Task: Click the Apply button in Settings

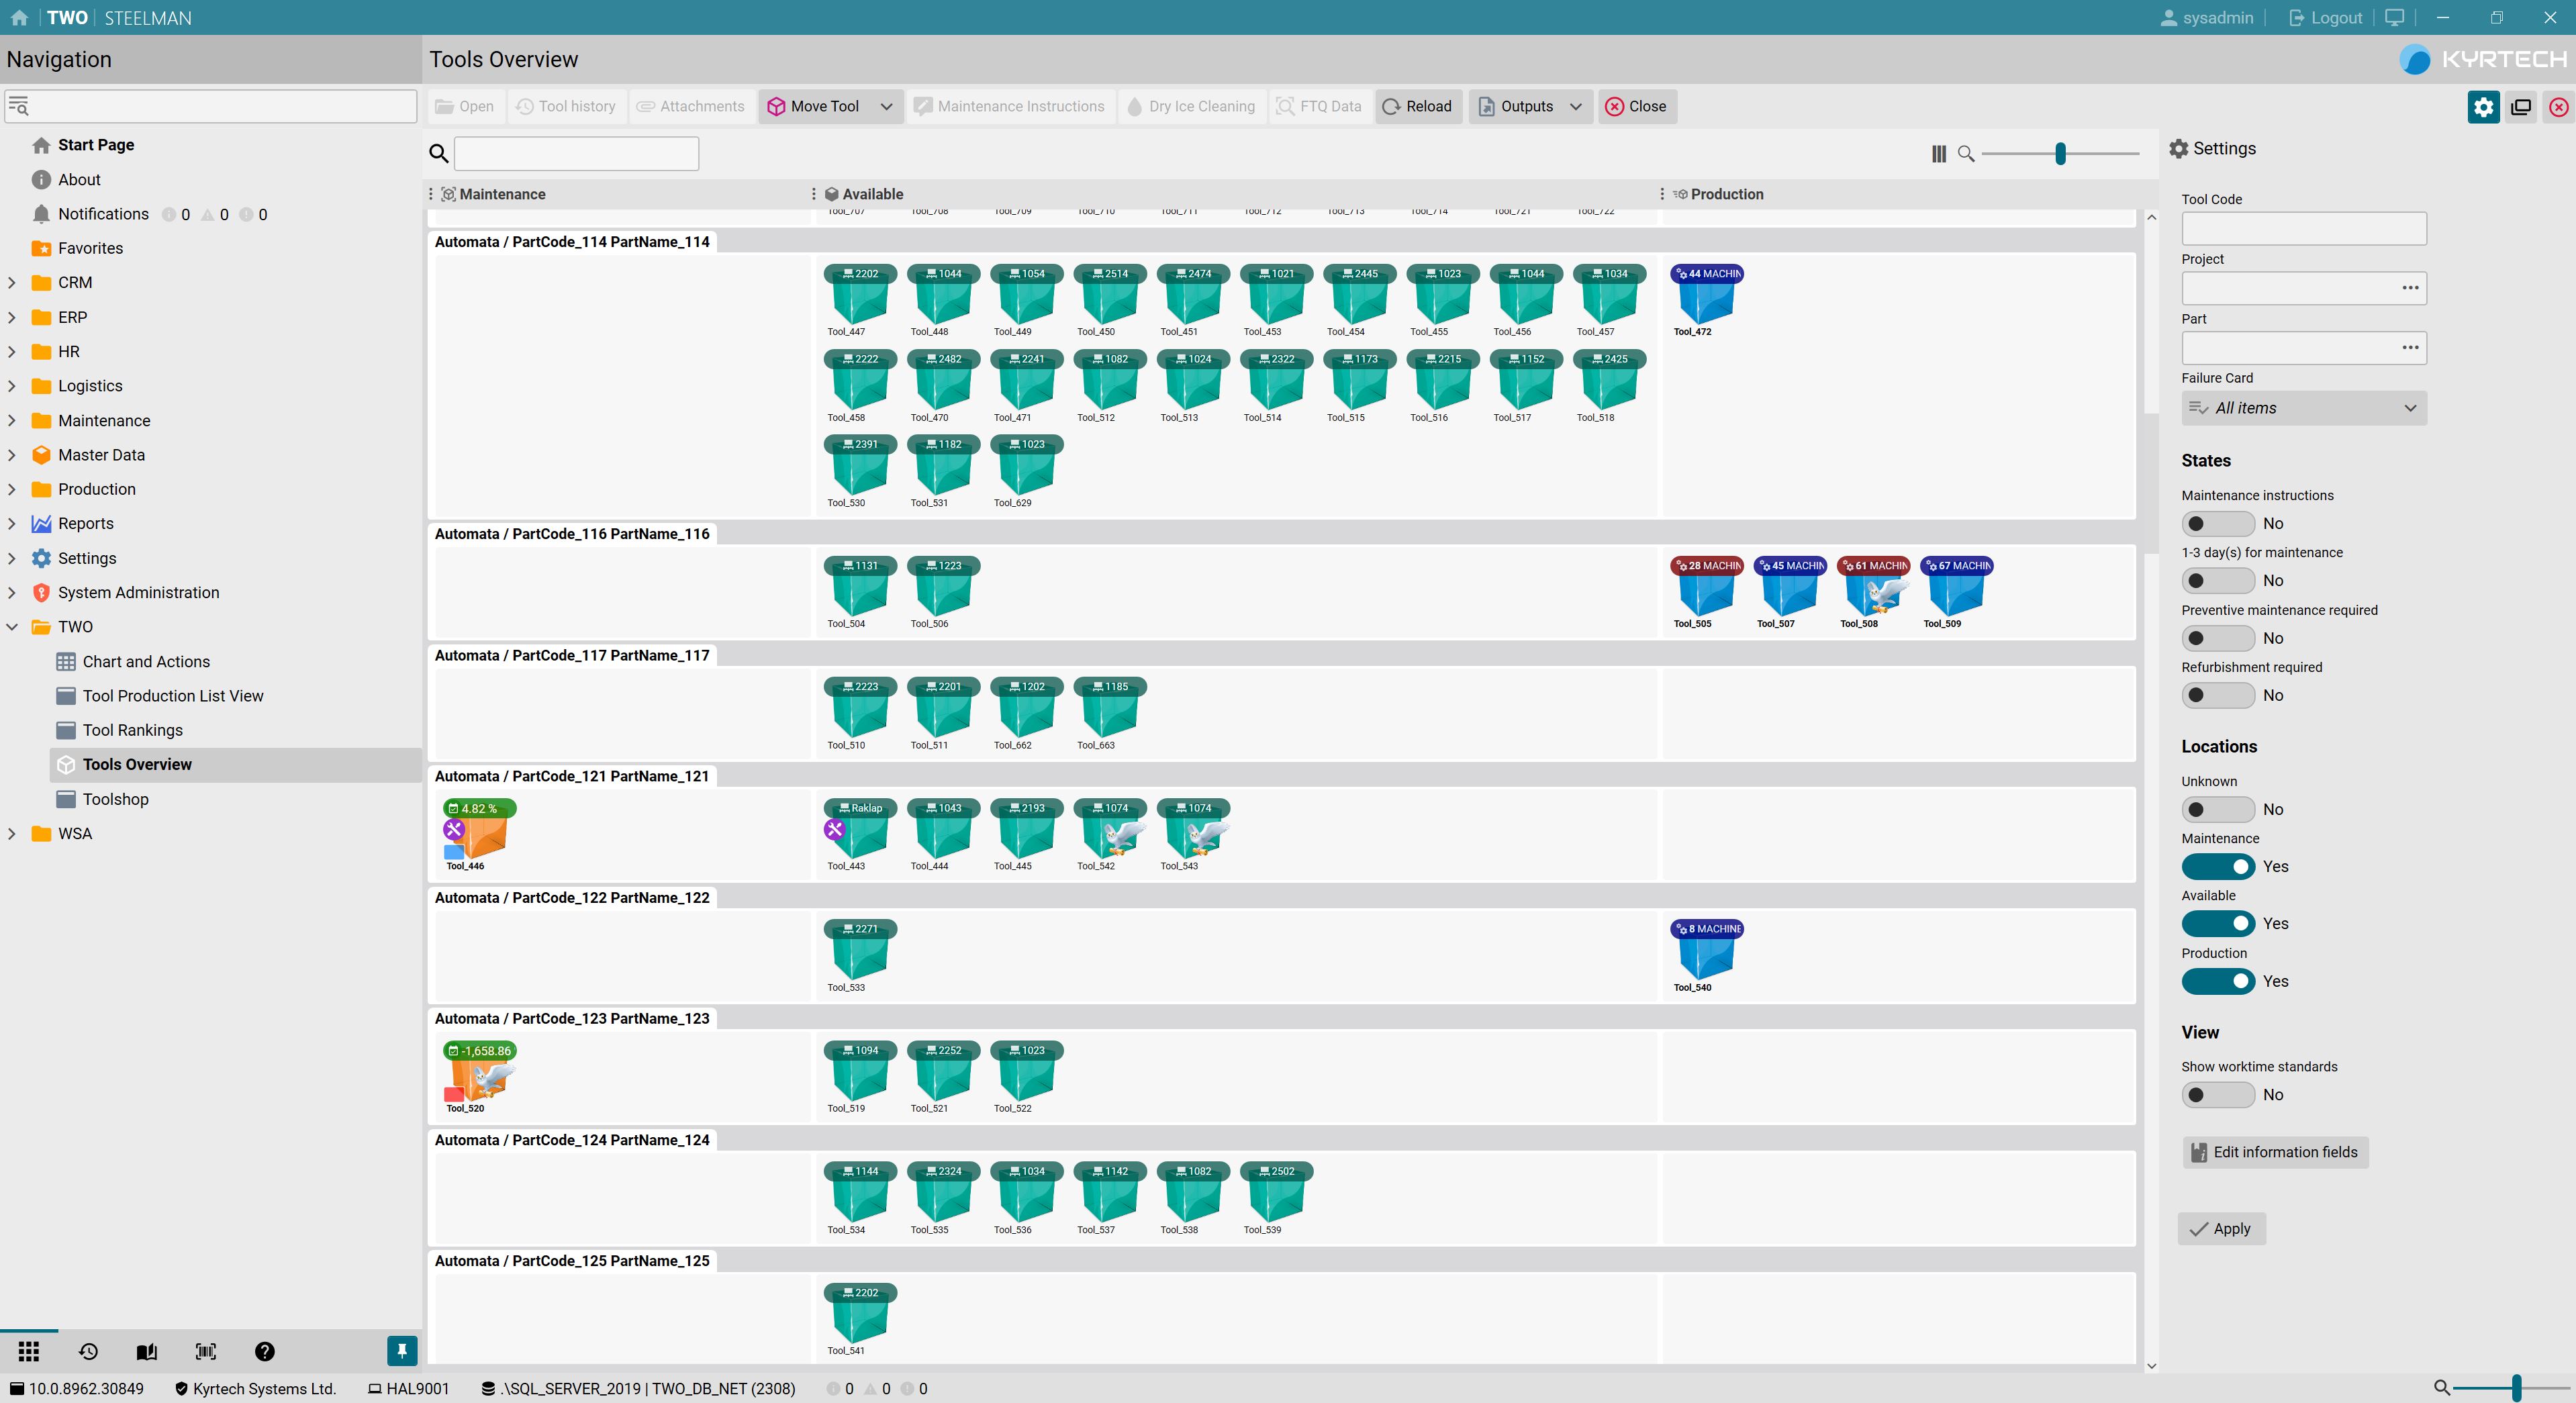Action: [2221, 1229]
